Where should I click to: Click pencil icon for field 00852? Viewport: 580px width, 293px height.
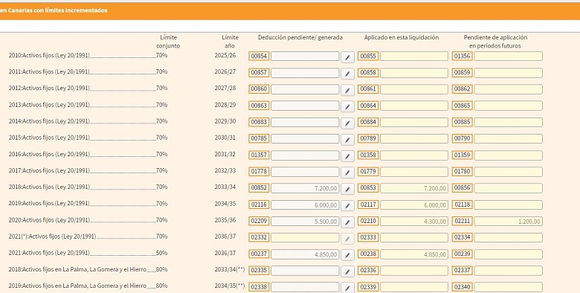click(x=347, y=189)
